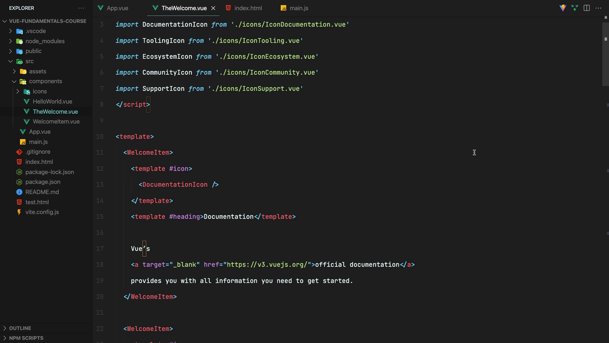Collapse the components folder
Image resolution: width=609 pixels, height=343 pixels.
coord(14,81)
